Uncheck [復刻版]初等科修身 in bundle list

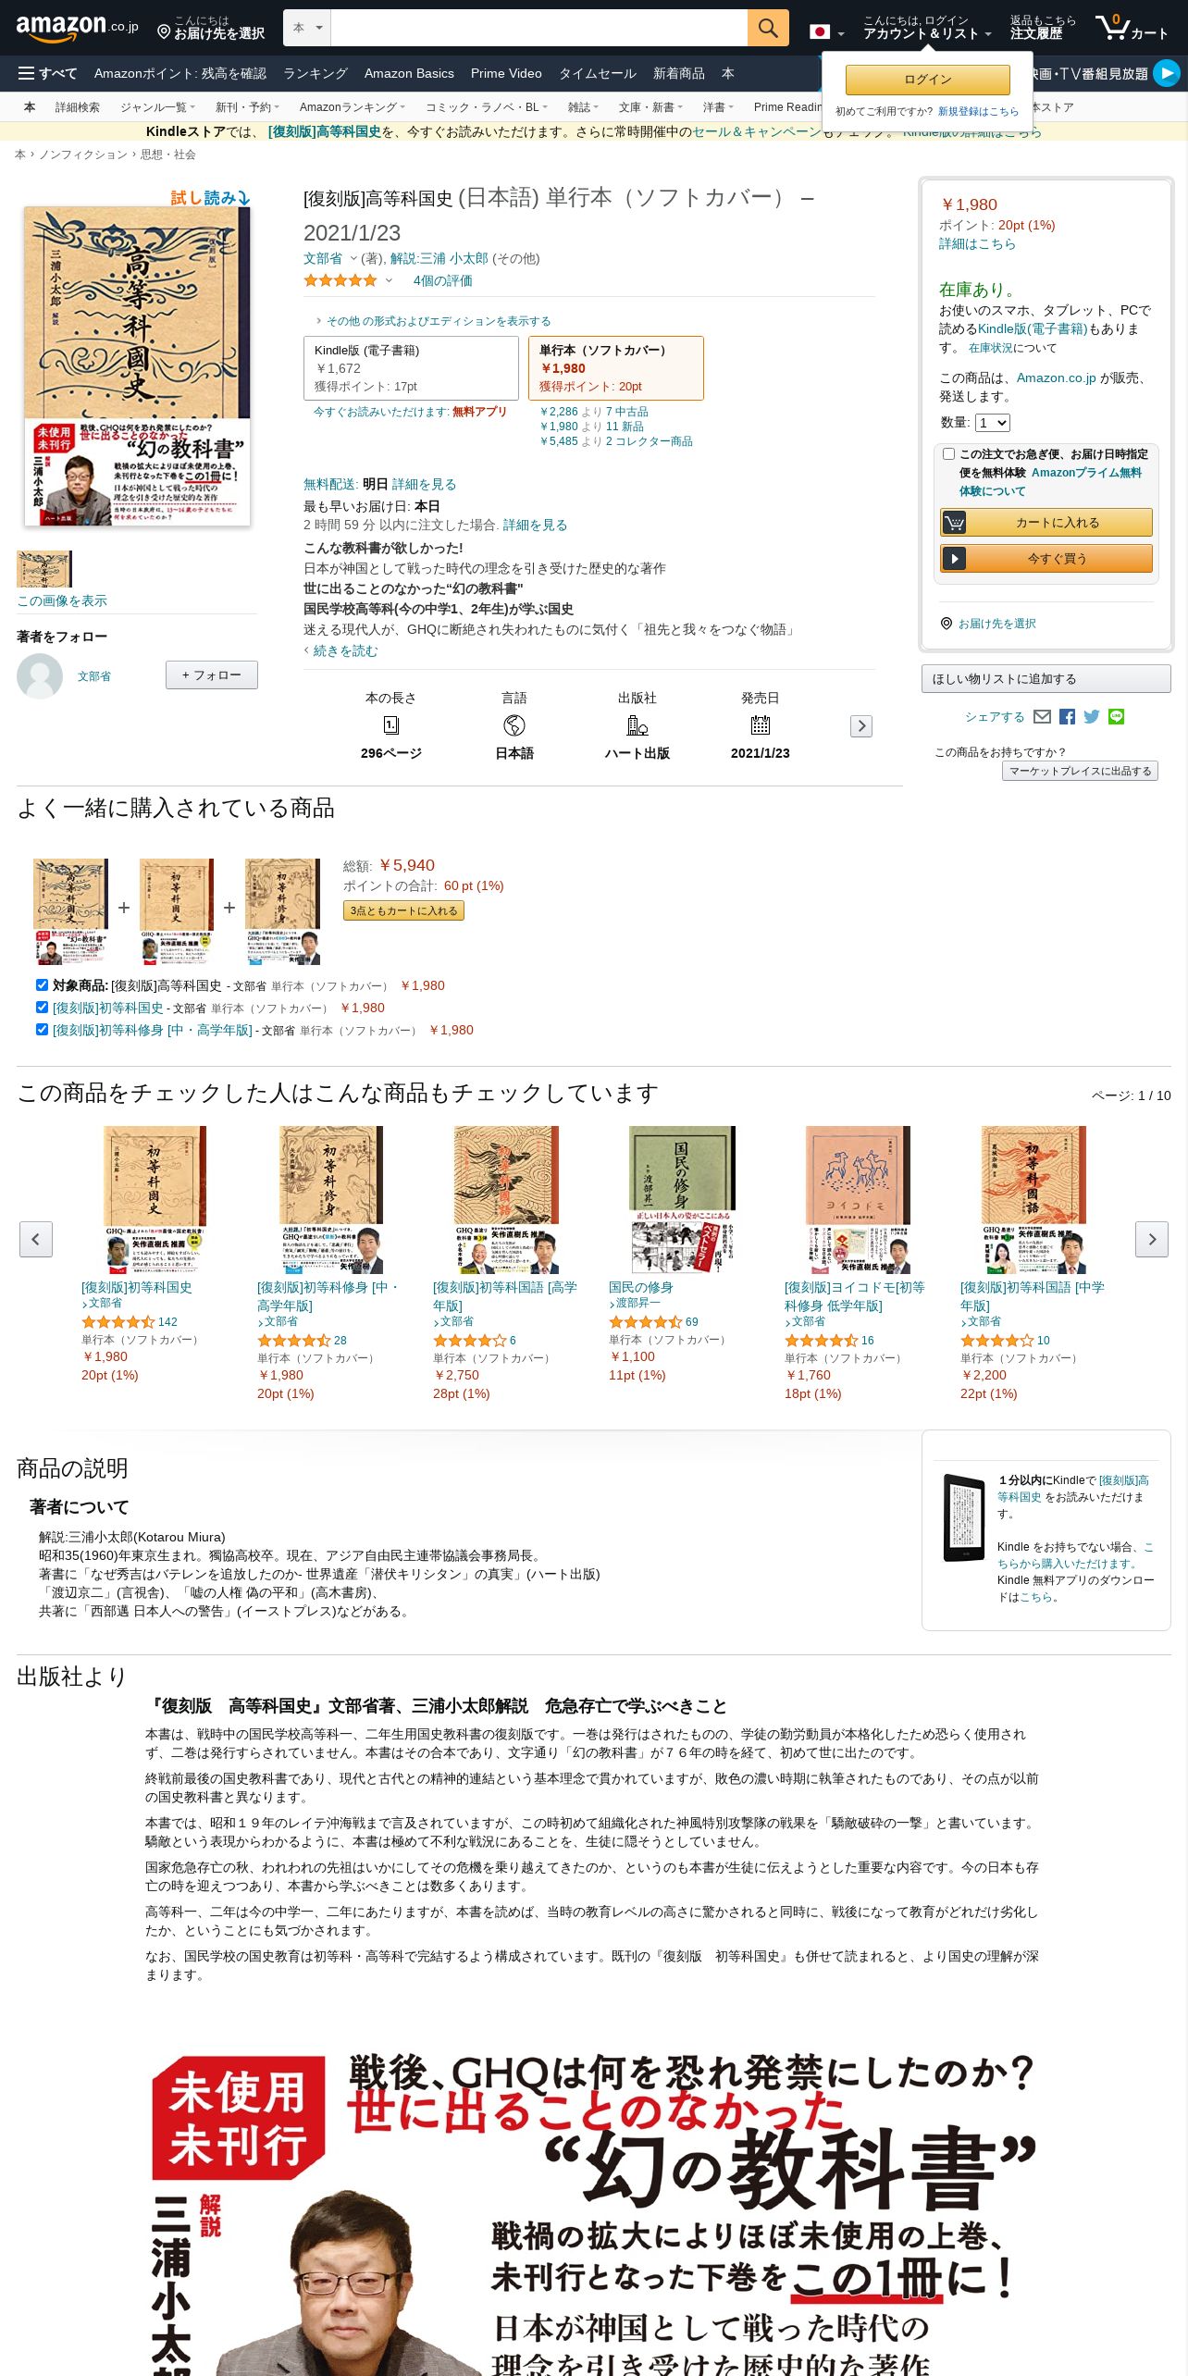[42, 1029]
